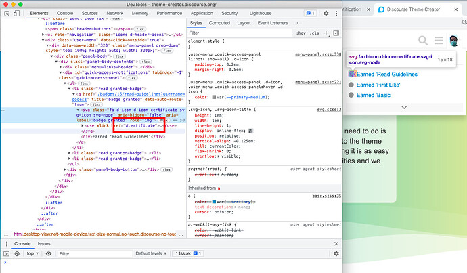467x273 pixels.
Task: Open the Event Listeners sidebar tab
Action: tap(273, 23)
